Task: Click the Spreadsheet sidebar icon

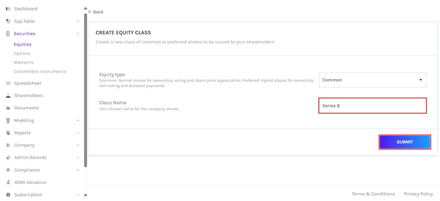Action: tap(8, 83)
